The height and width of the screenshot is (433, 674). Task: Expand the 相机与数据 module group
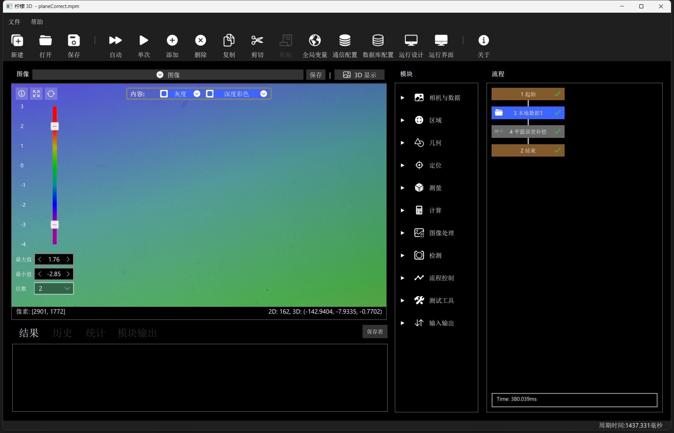click(x=403, y=98)
